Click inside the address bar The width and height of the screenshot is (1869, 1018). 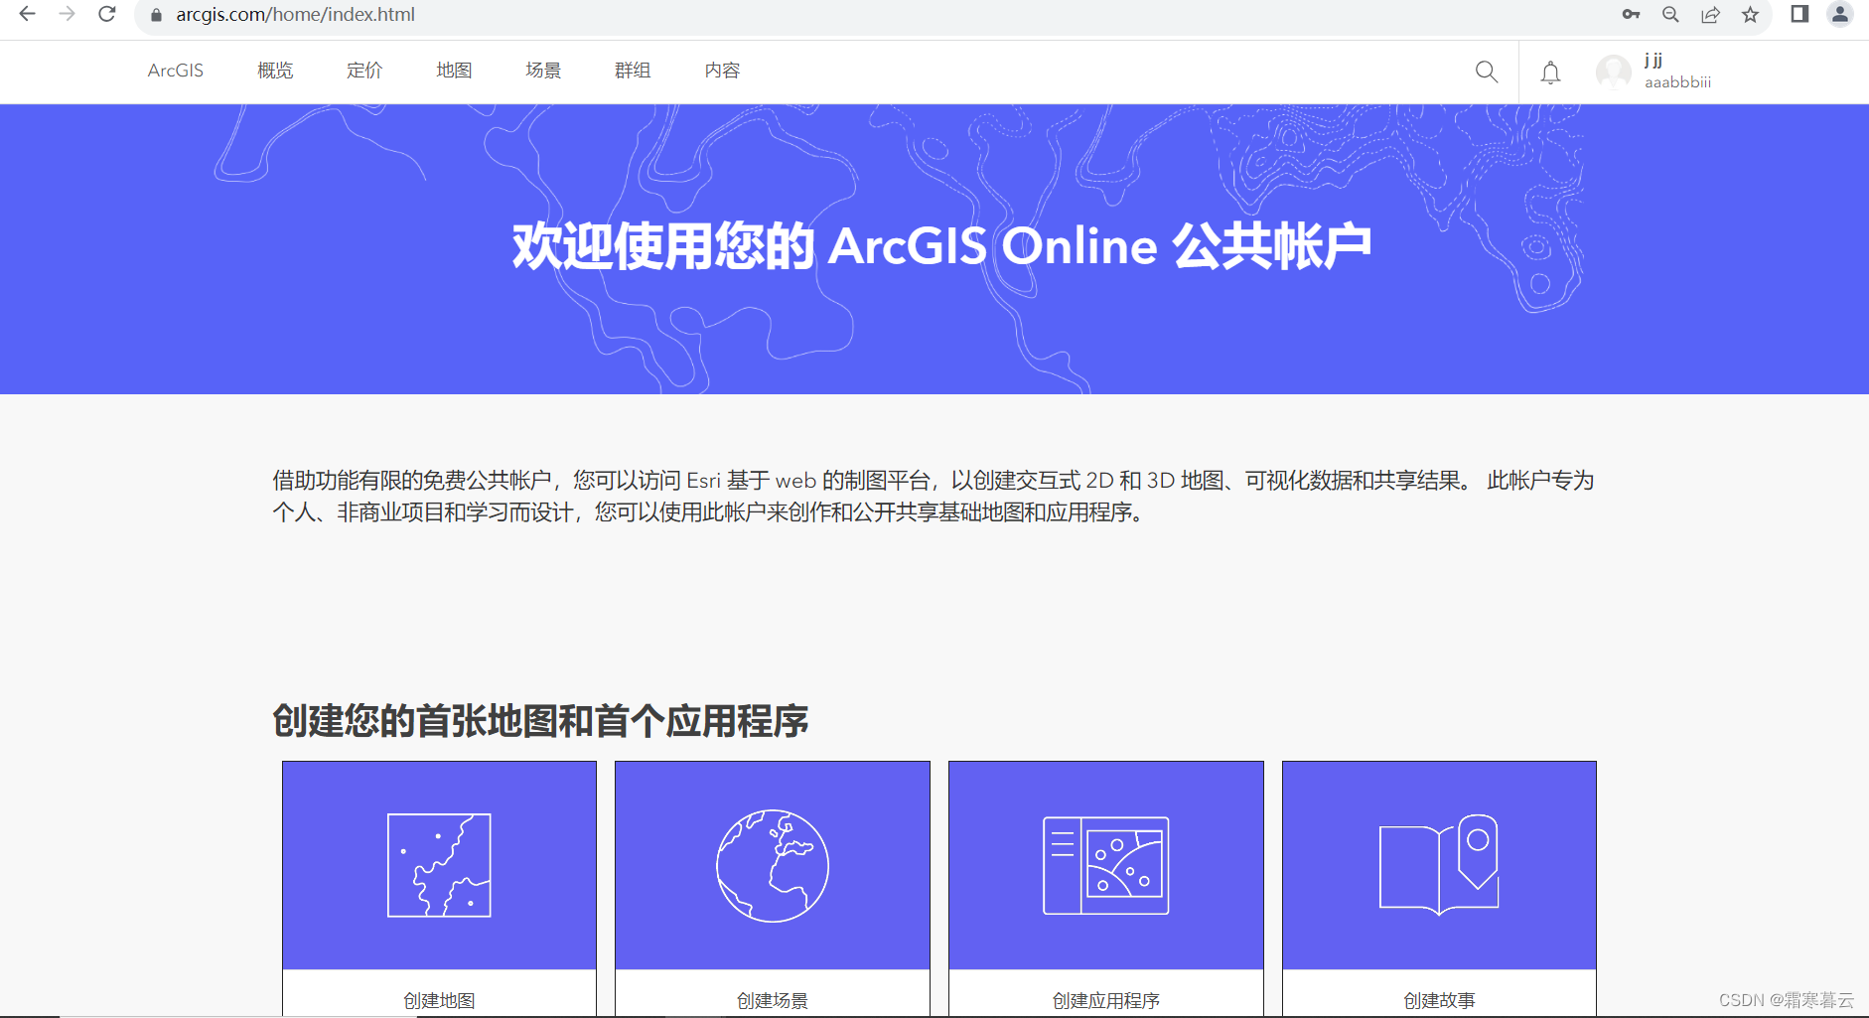click(x=397, y=15)
